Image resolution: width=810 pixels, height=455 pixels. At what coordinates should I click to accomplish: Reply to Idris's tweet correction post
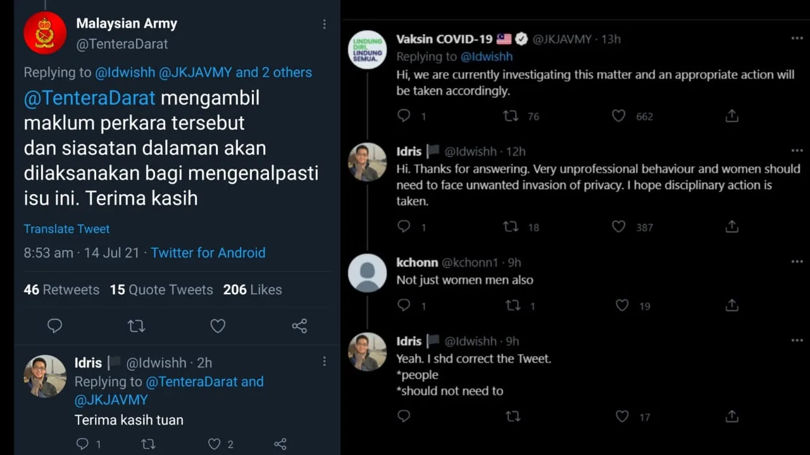(404, 416)
